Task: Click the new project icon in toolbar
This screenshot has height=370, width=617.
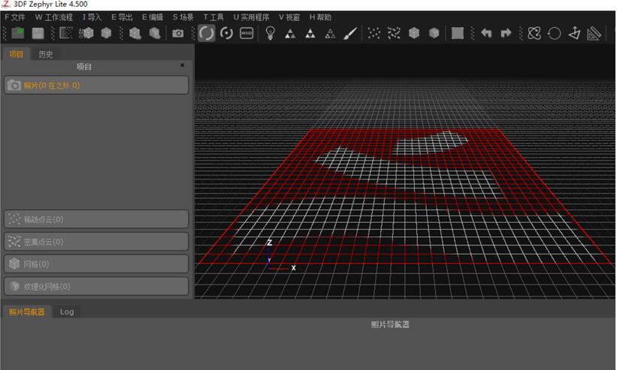Action: tap(17, 33)
